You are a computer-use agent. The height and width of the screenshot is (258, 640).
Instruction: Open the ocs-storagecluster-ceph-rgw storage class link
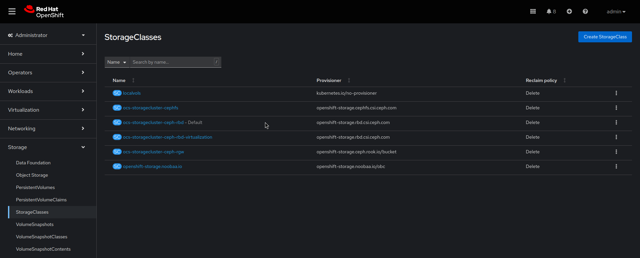coord(153,152)
